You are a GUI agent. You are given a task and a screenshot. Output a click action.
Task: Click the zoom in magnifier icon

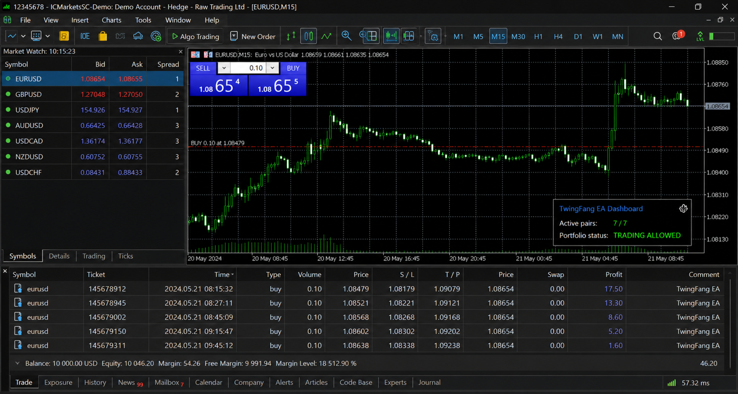click(x=346, y=37)
